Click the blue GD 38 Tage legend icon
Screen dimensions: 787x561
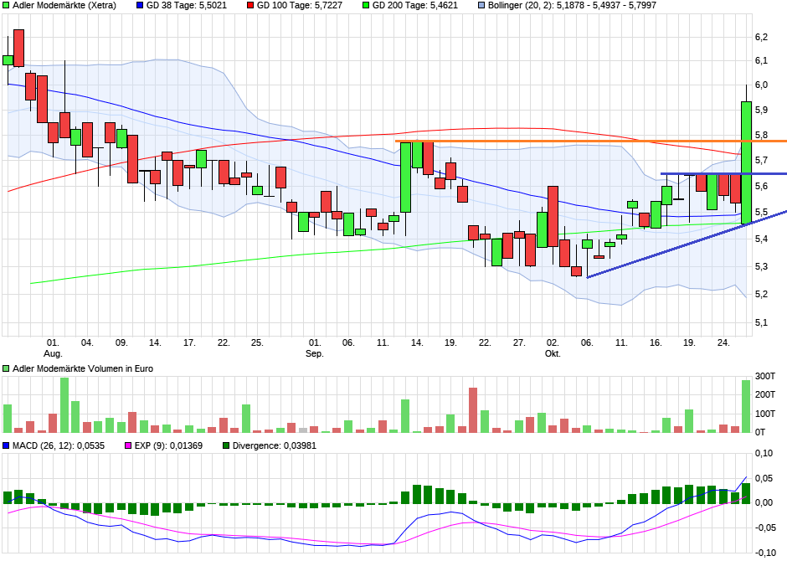[139, 7]
